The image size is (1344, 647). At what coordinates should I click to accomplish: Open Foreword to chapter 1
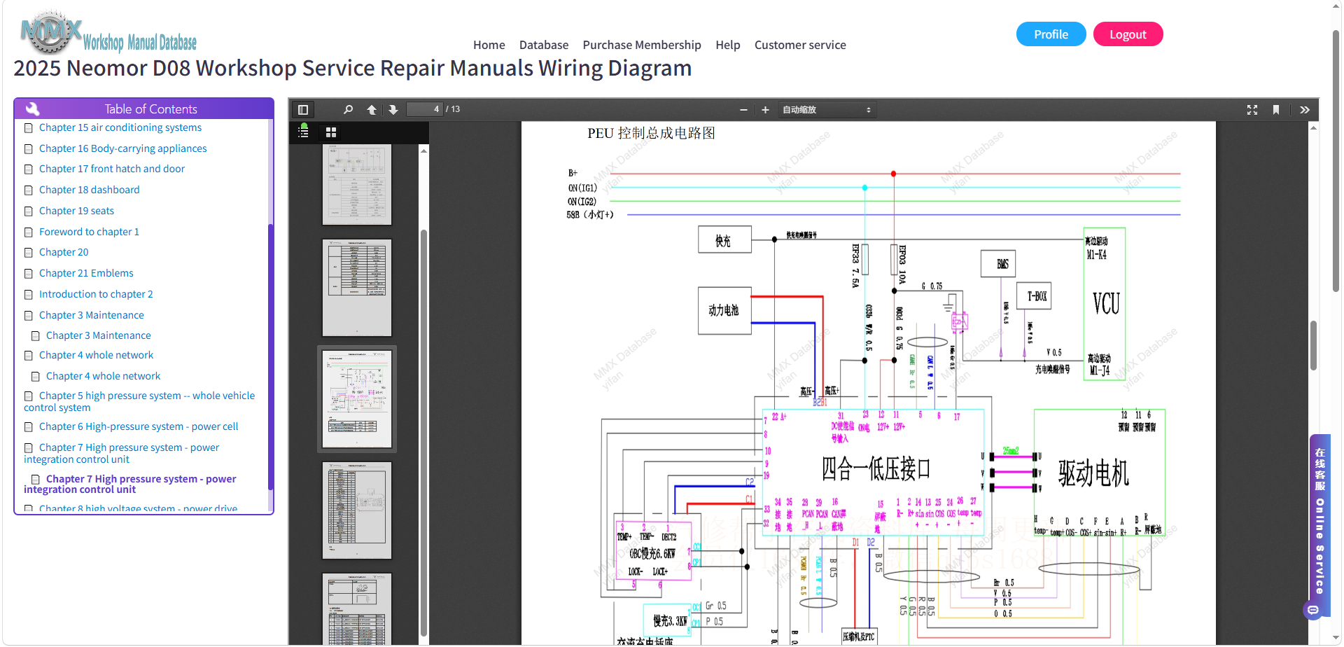pos(89,232)
